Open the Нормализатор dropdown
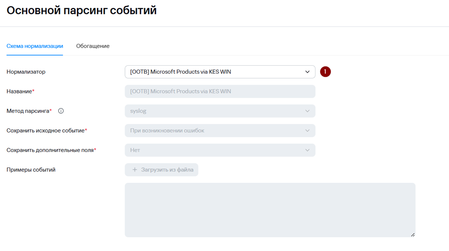Image resolution: width=449 pixels, height=251 pixels. point(220,72)
